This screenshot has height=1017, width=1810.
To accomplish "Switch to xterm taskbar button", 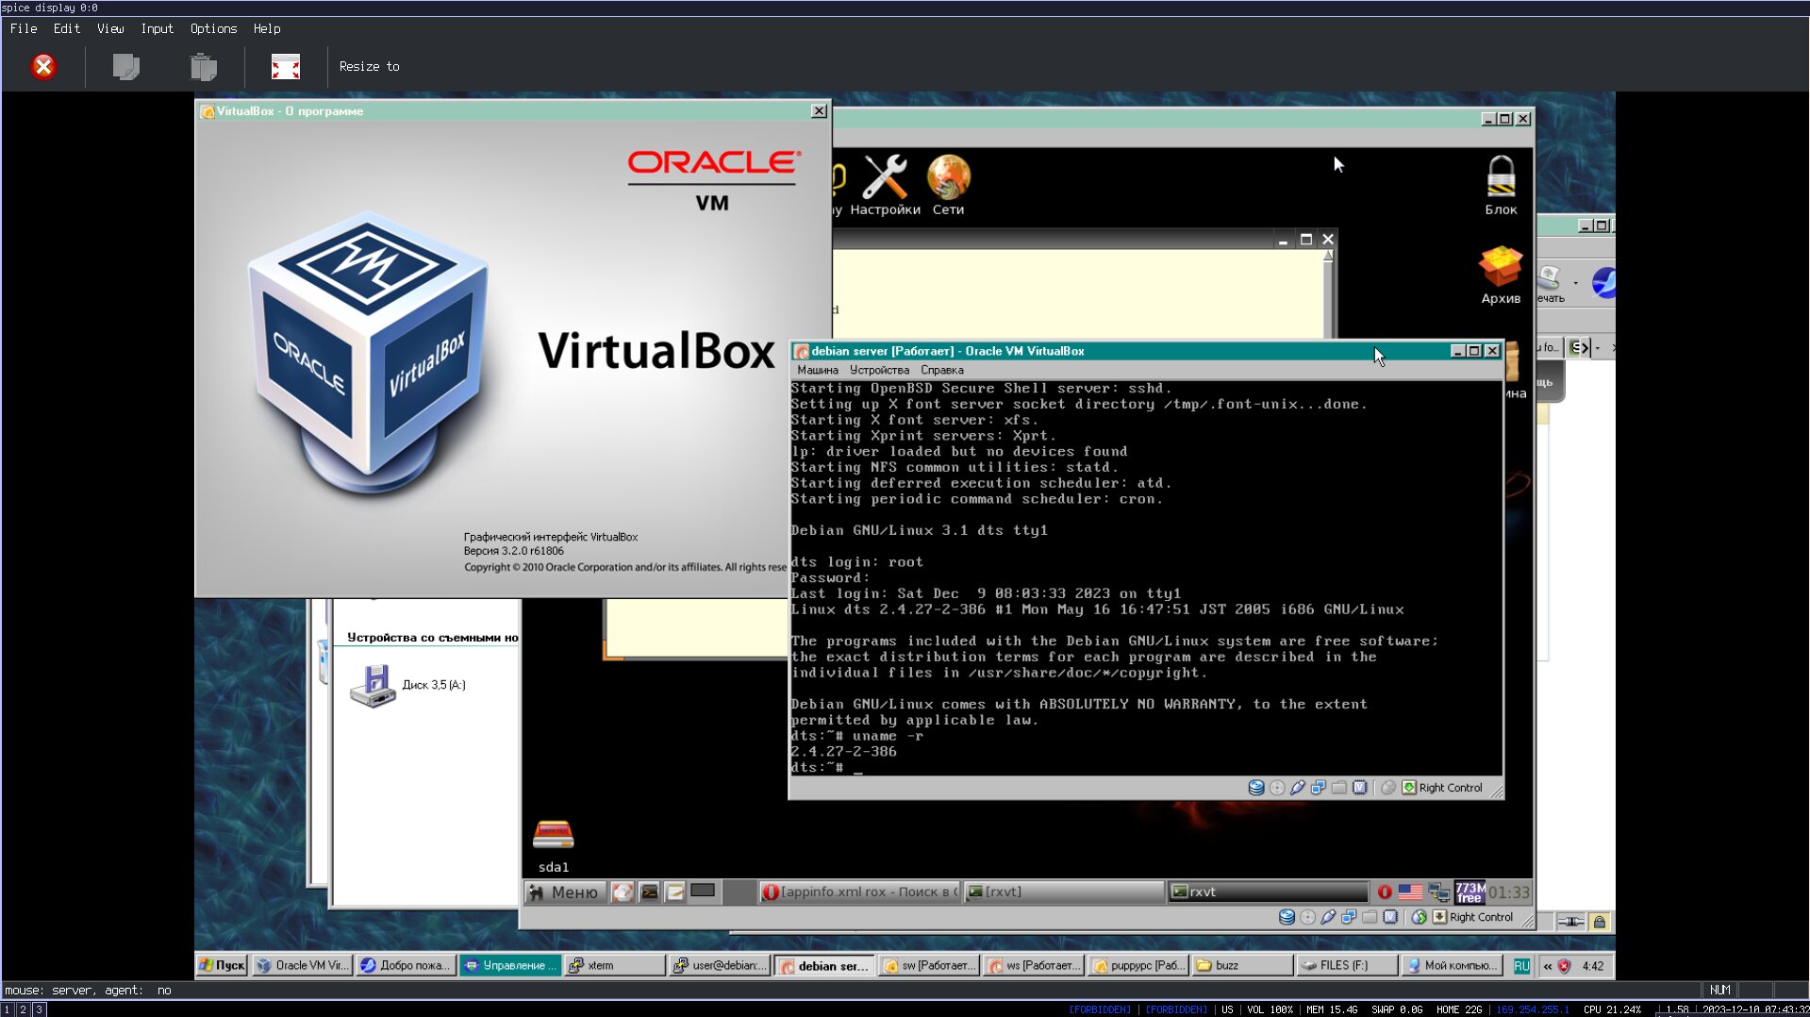I will (x=614, y=966).
